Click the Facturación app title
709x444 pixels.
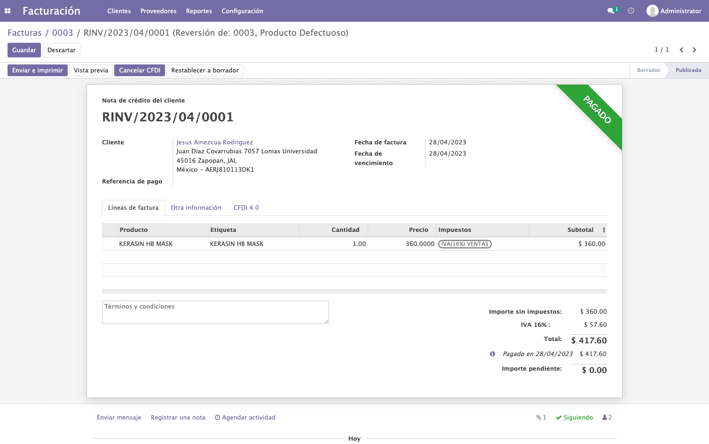pyautogui.click(x=51, y=11)
